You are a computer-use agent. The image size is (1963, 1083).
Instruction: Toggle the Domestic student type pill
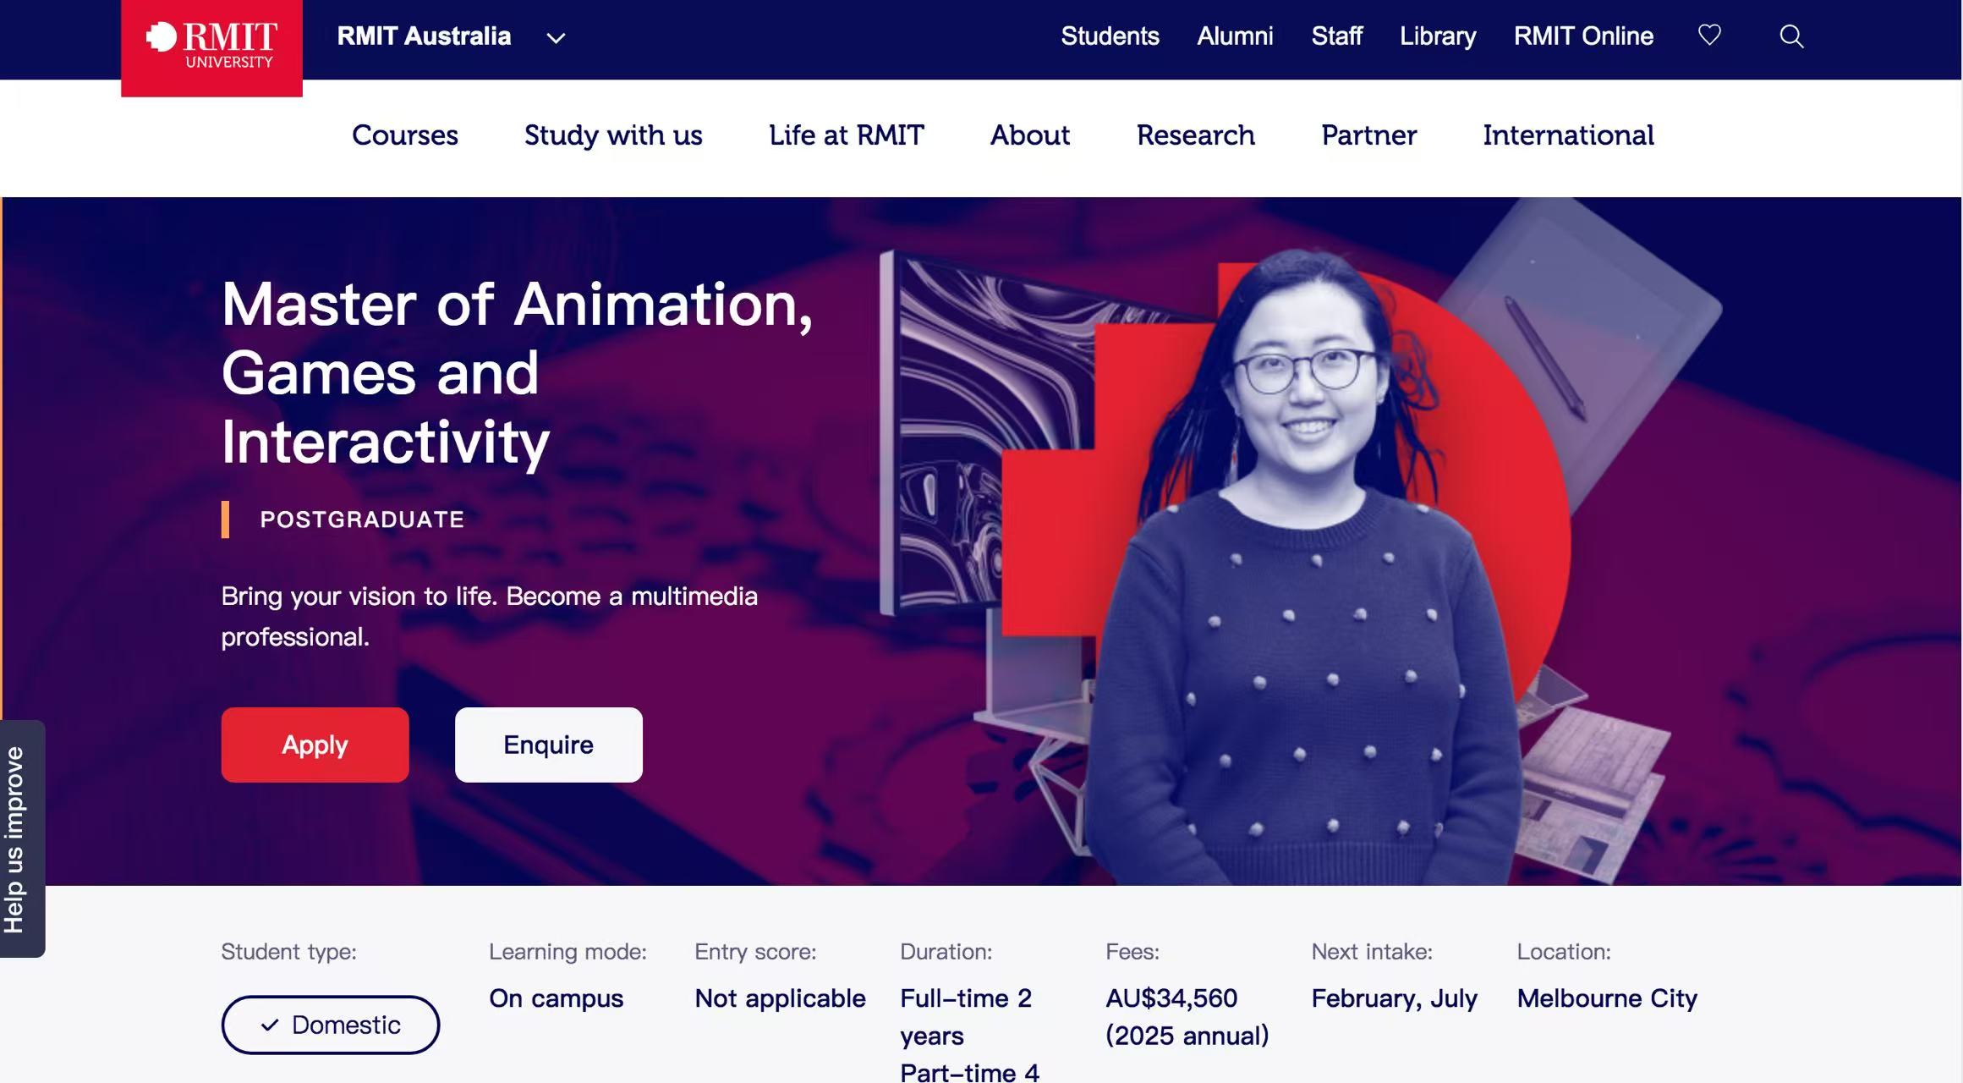tap(331, 1025)
